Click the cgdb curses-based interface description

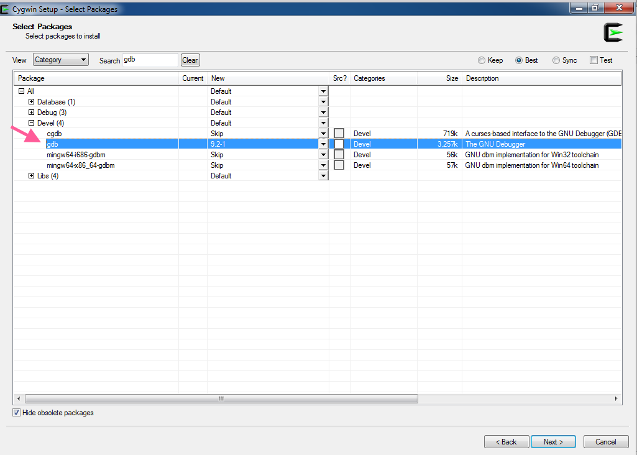coord(543,133)
